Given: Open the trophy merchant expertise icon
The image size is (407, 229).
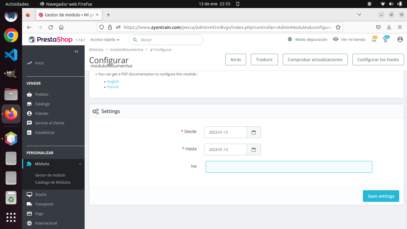Looking at the screenshot, I should [x=386, y=39].
